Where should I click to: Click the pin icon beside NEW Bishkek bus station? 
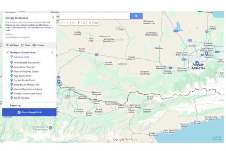click(x=12, y=63)
